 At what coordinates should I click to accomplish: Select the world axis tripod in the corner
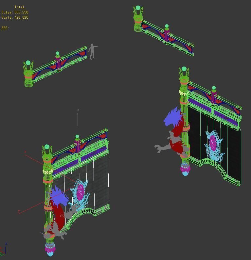(x=3, y=250)
